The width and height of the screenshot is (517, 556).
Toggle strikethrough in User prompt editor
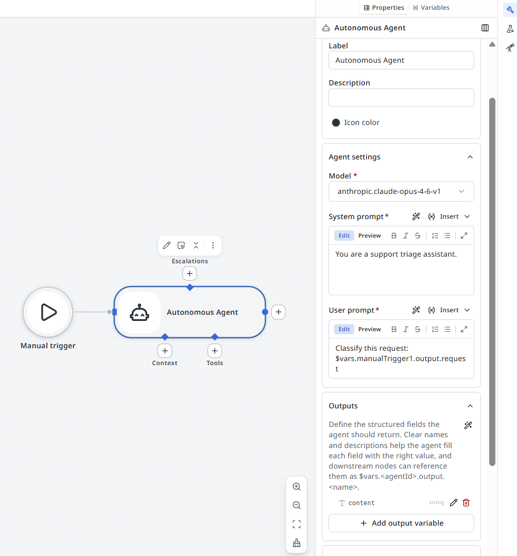pos(418,329)
